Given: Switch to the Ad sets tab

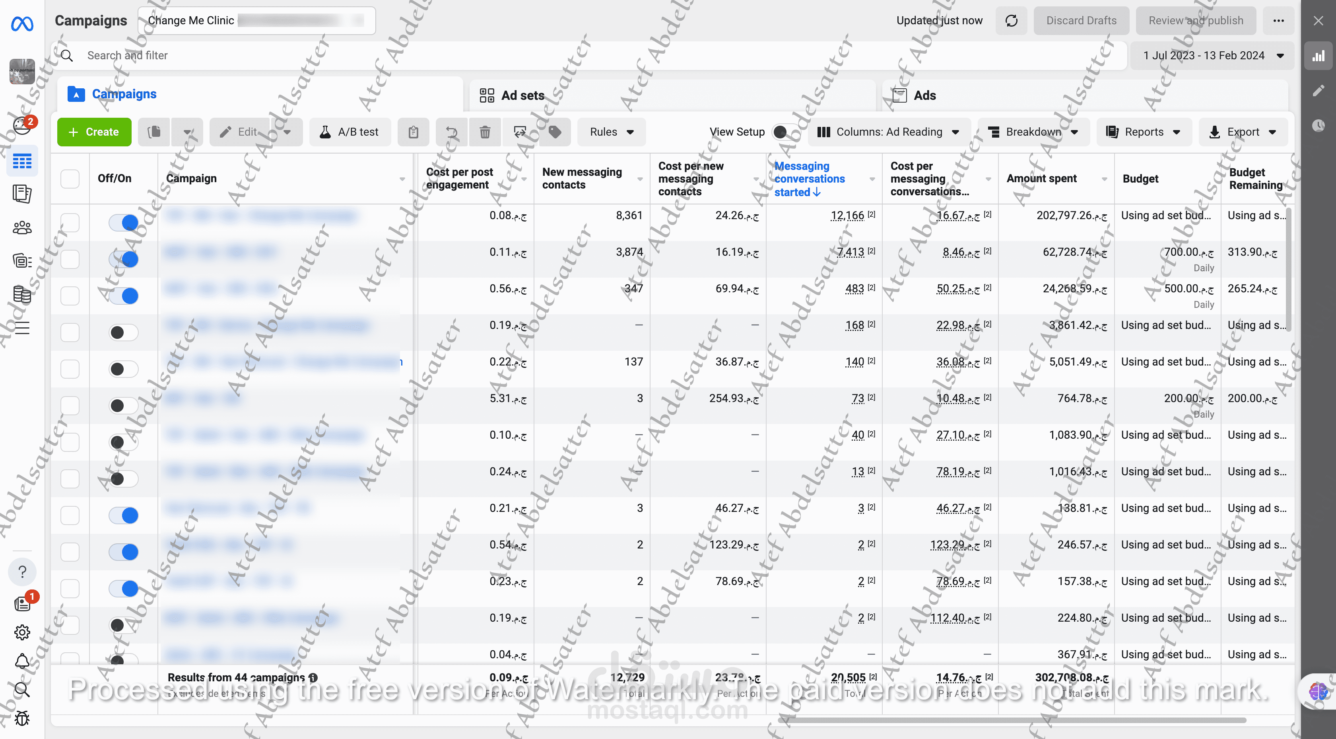Looking at the screenshot, I should coord(522,95).
